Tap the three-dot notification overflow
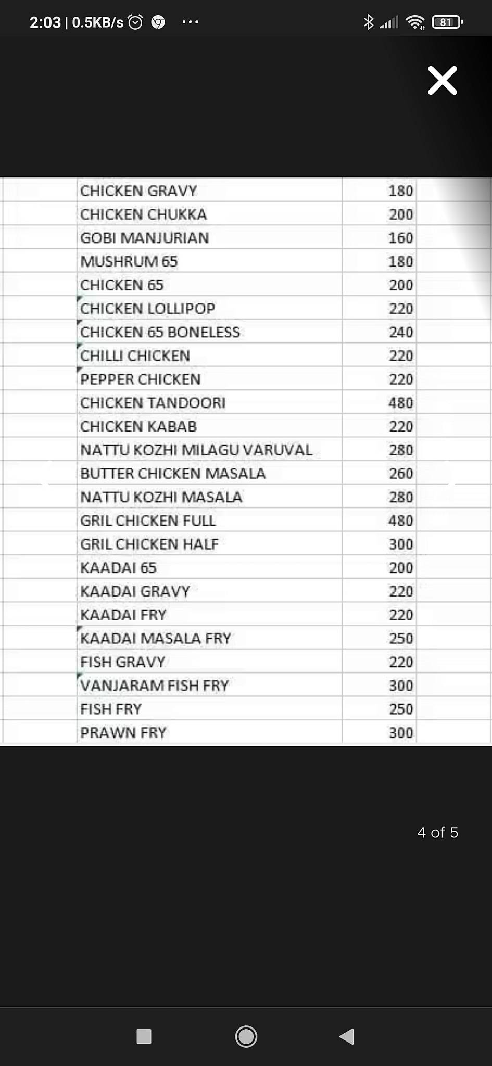The image size is (492, 1066). pos(190,22)
